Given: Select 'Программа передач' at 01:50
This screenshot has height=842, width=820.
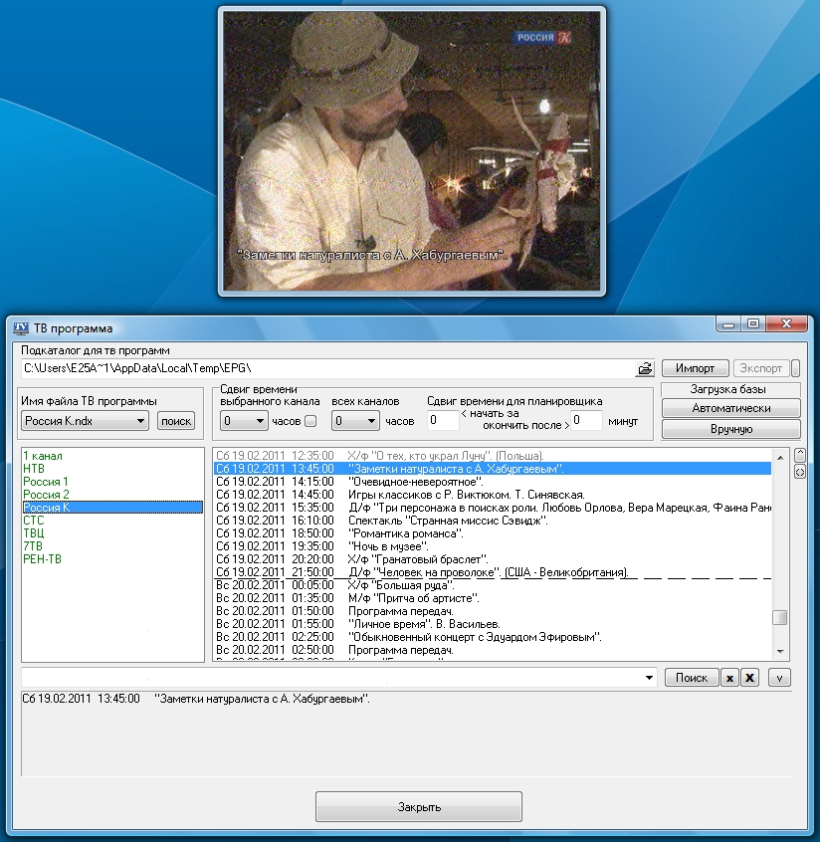Looking at the screenshot, I should (493, 611).
